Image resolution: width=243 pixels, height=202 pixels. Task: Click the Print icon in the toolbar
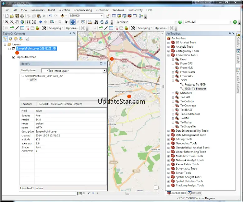22,16
